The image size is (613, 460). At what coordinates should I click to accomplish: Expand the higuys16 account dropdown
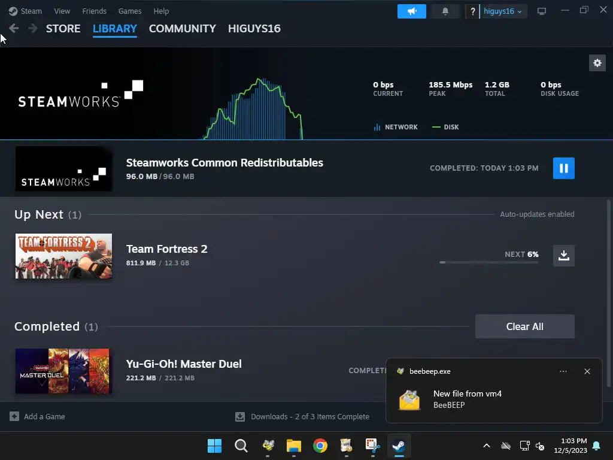tap(503, 11)
